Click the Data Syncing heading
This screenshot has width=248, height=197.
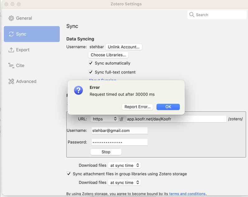tap(80, 39)
